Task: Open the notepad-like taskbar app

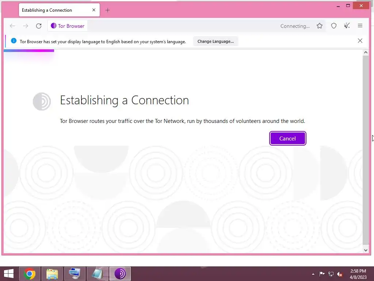Action: pos(97,274)
